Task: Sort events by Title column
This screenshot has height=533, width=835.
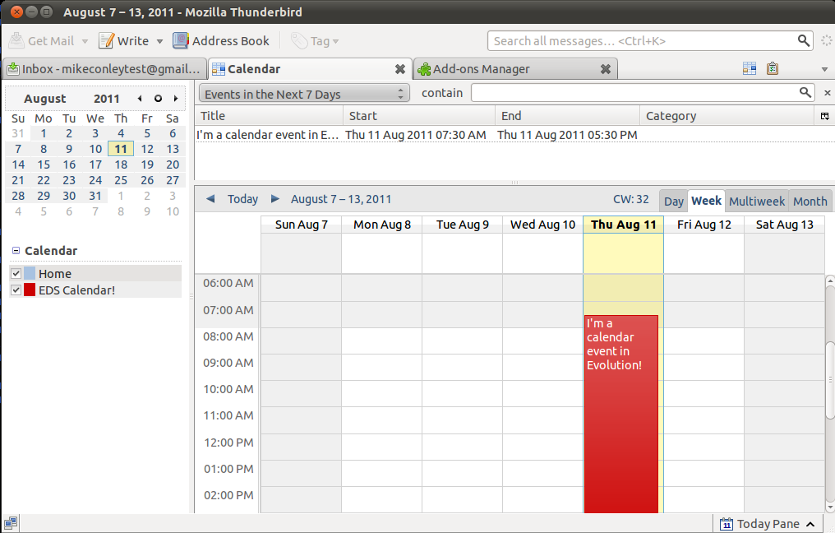Action: [x=269, y=116]
